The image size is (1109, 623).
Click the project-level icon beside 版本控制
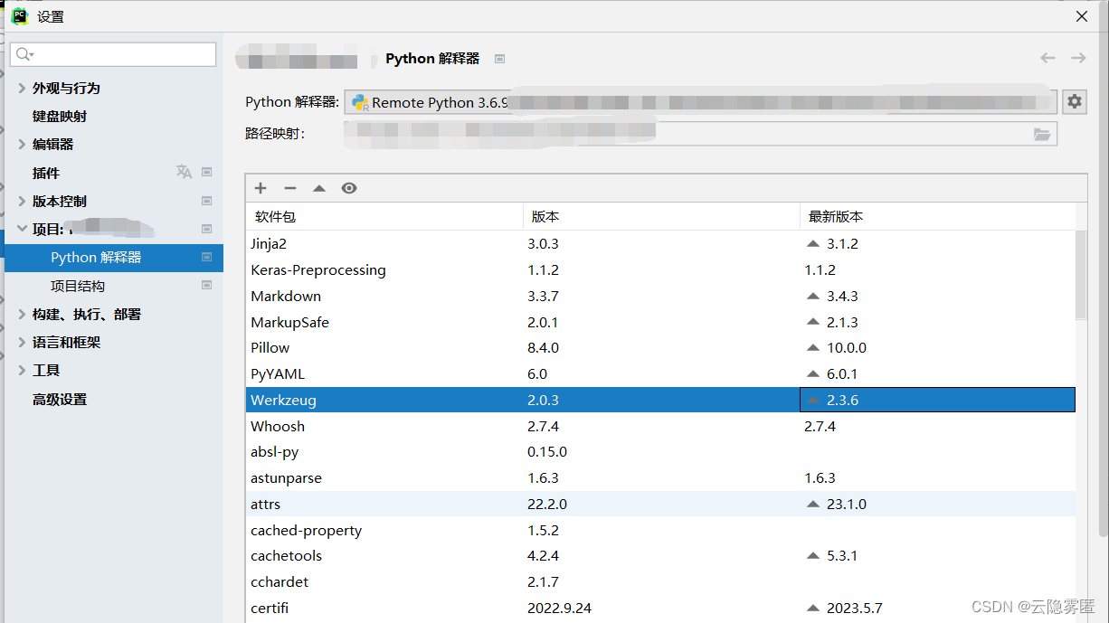206,201
